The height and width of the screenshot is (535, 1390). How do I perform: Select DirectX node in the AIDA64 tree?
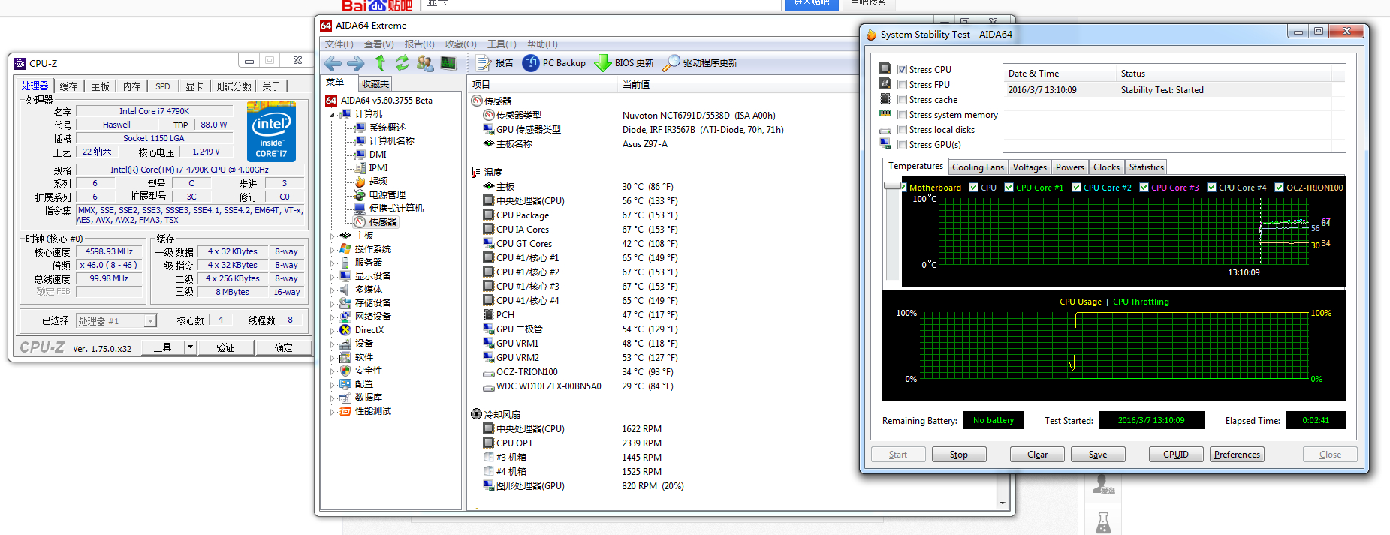click(x=362, y=330)
